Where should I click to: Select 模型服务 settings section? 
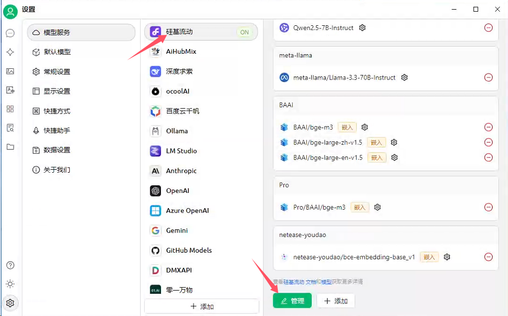[x=81, y=32]
